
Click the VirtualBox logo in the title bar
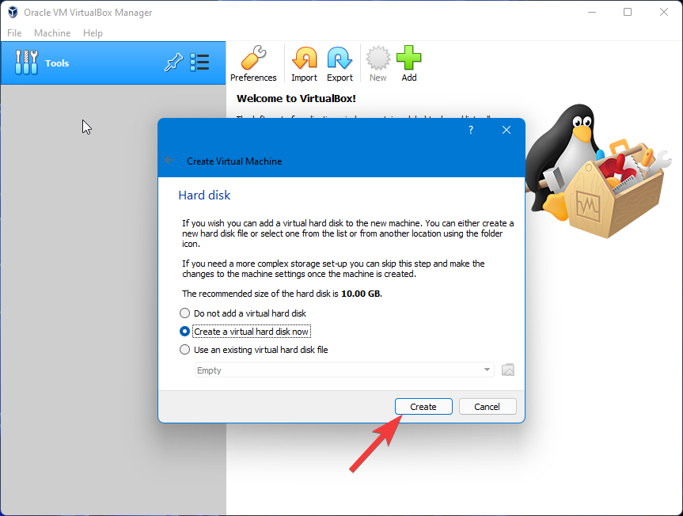coord(11,12)
